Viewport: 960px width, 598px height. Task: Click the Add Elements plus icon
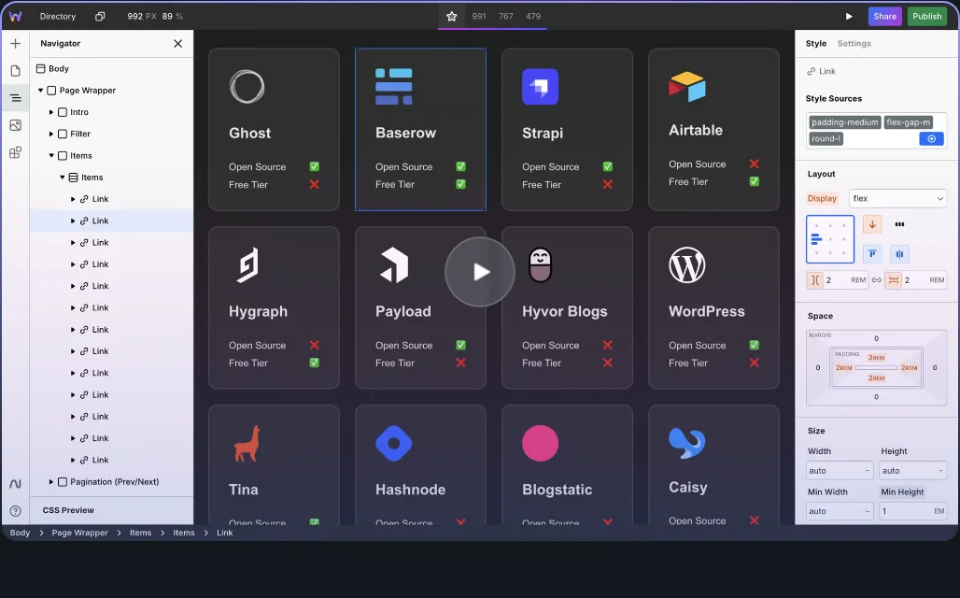15,44
